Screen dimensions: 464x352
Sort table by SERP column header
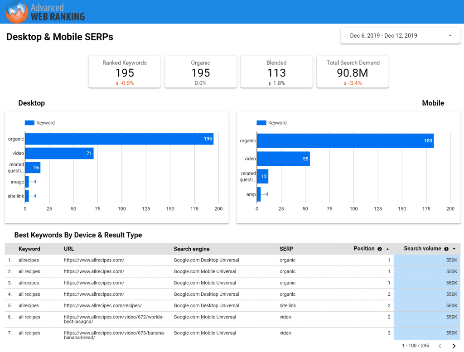(x=286, y=249)
